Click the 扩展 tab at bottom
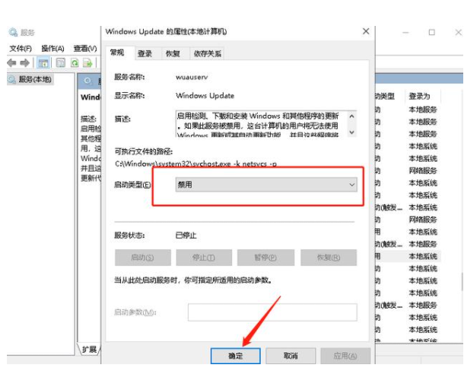 click(89, 350)
